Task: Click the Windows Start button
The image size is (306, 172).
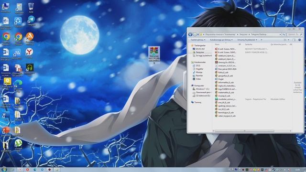Action: 4,170
